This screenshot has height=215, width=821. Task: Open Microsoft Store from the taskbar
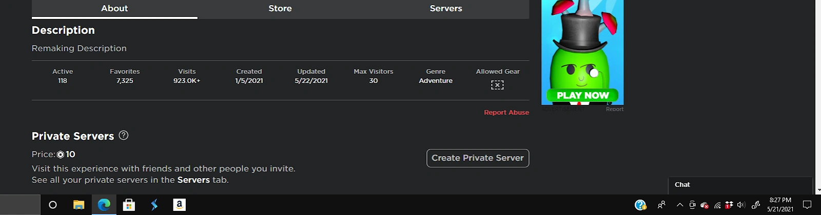point(129,205)
